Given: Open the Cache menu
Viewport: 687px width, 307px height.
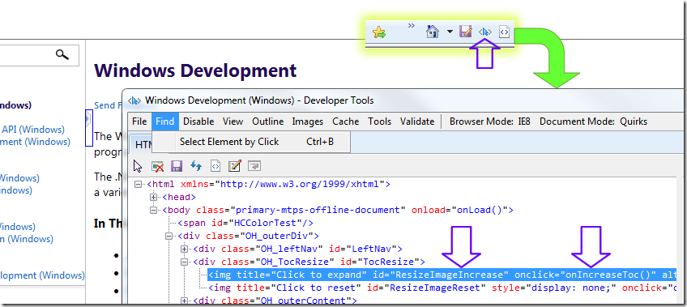Looking at the screenshot, I should (x=345, y=122).
